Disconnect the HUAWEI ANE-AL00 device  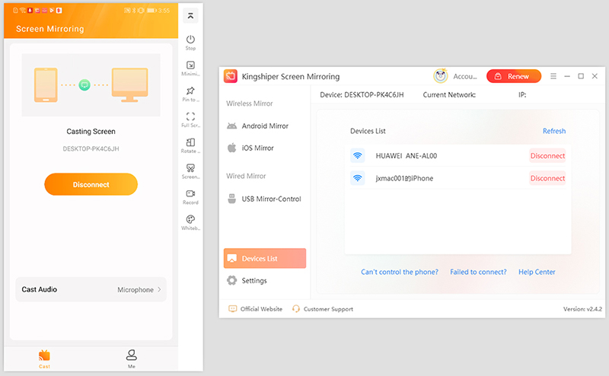547,156
